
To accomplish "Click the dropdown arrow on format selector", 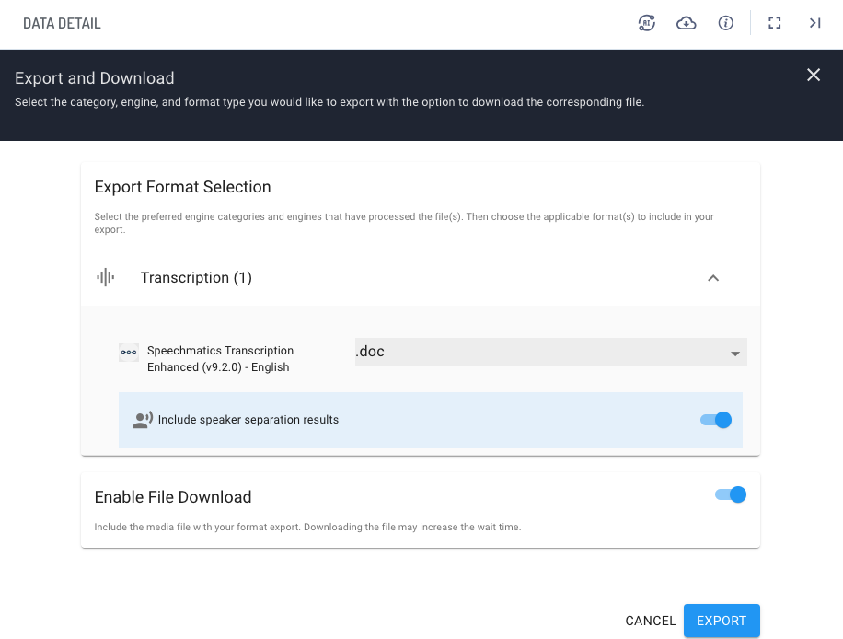I will click(x=735, y=353).
